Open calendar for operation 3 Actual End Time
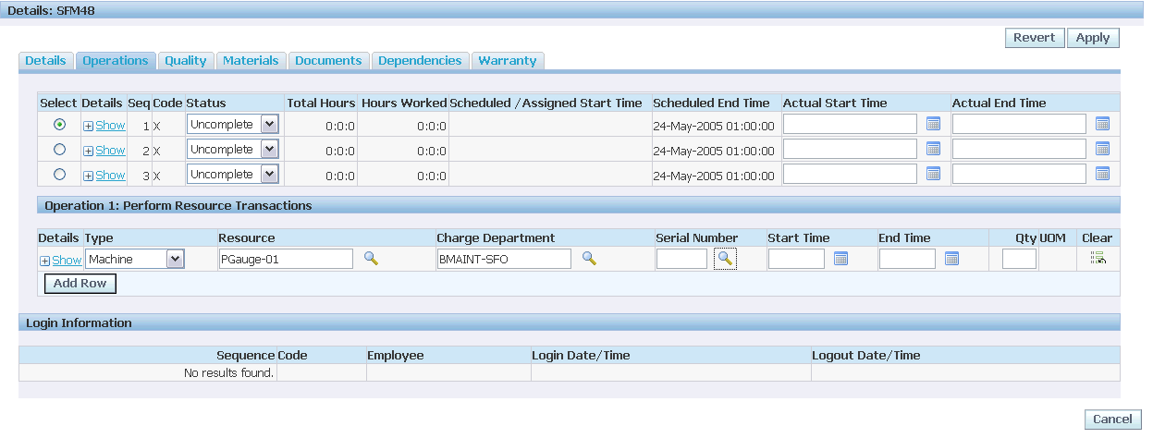The image size is (1153, 438). point(1102,174)
